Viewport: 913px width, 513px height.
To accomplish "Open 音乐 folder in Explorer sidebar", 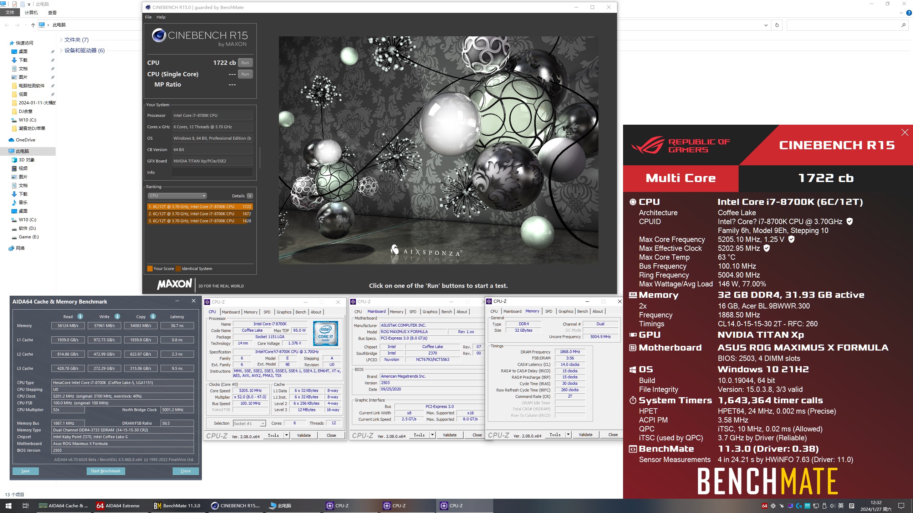I will pyautogui.click(x=23, y=203).
